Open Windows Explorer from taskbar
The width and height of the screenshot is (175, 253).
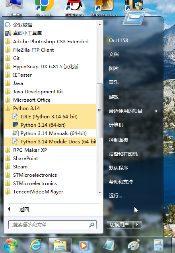point(60,245)
